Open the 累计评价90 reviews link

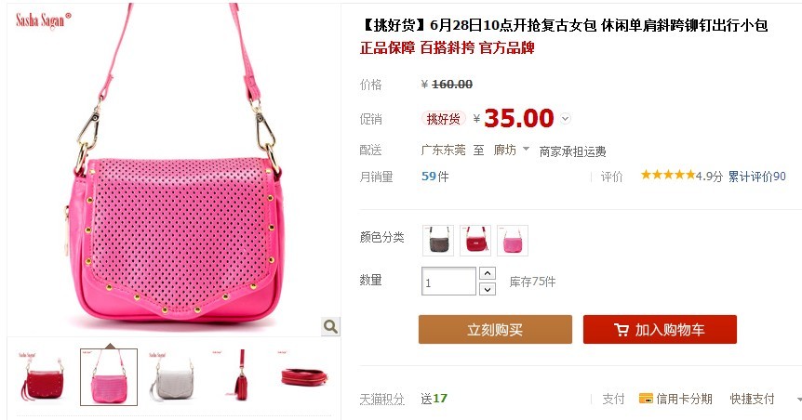pos(757,177)
